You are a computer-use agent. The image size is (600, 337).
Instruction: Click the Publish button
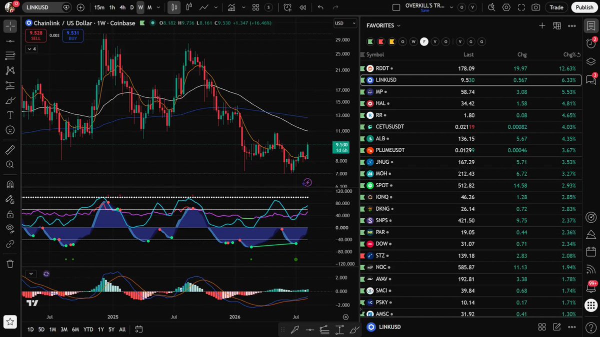point(584,7)
